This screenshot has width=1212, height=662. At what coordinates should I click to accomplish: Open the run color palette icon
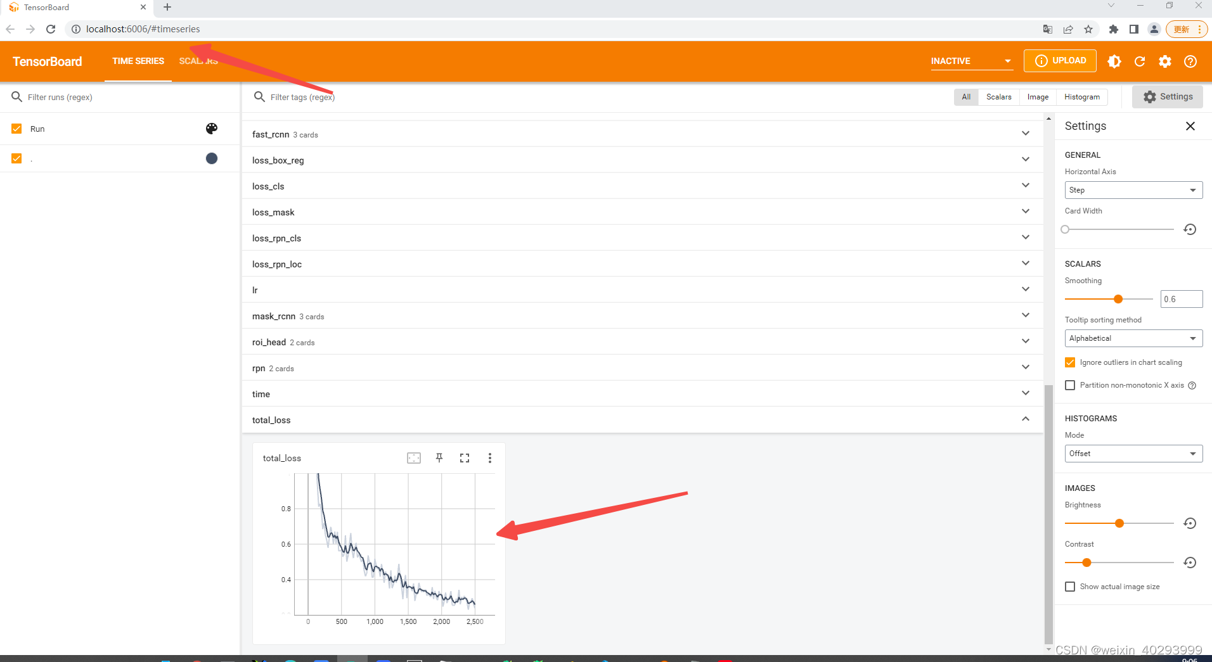coord(212,129)
